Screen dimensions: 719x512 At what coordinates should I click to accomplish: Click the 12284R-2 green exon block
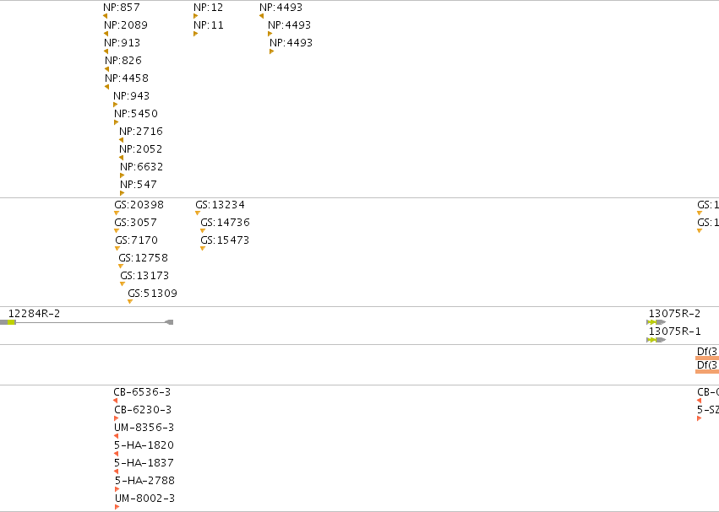pos(12,322)
